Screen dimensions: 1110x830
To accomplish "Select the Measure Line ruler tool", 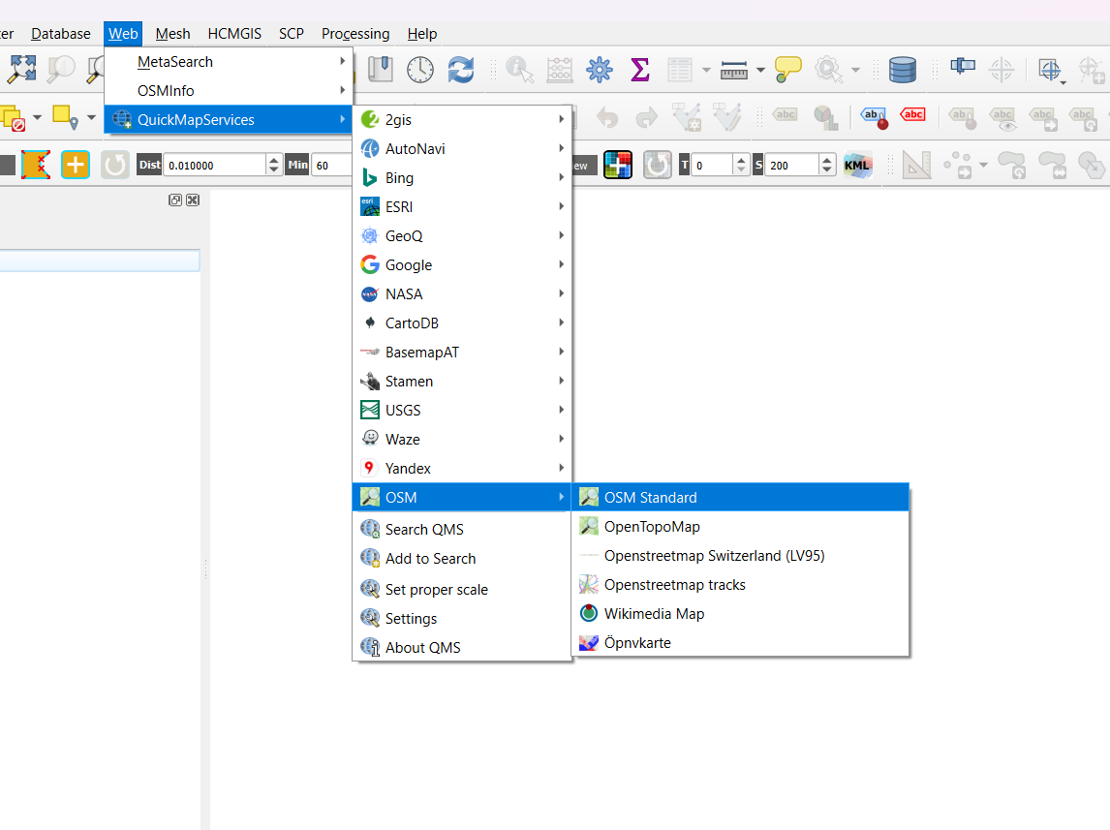I will pyautogui.click(x=734, y=70).
